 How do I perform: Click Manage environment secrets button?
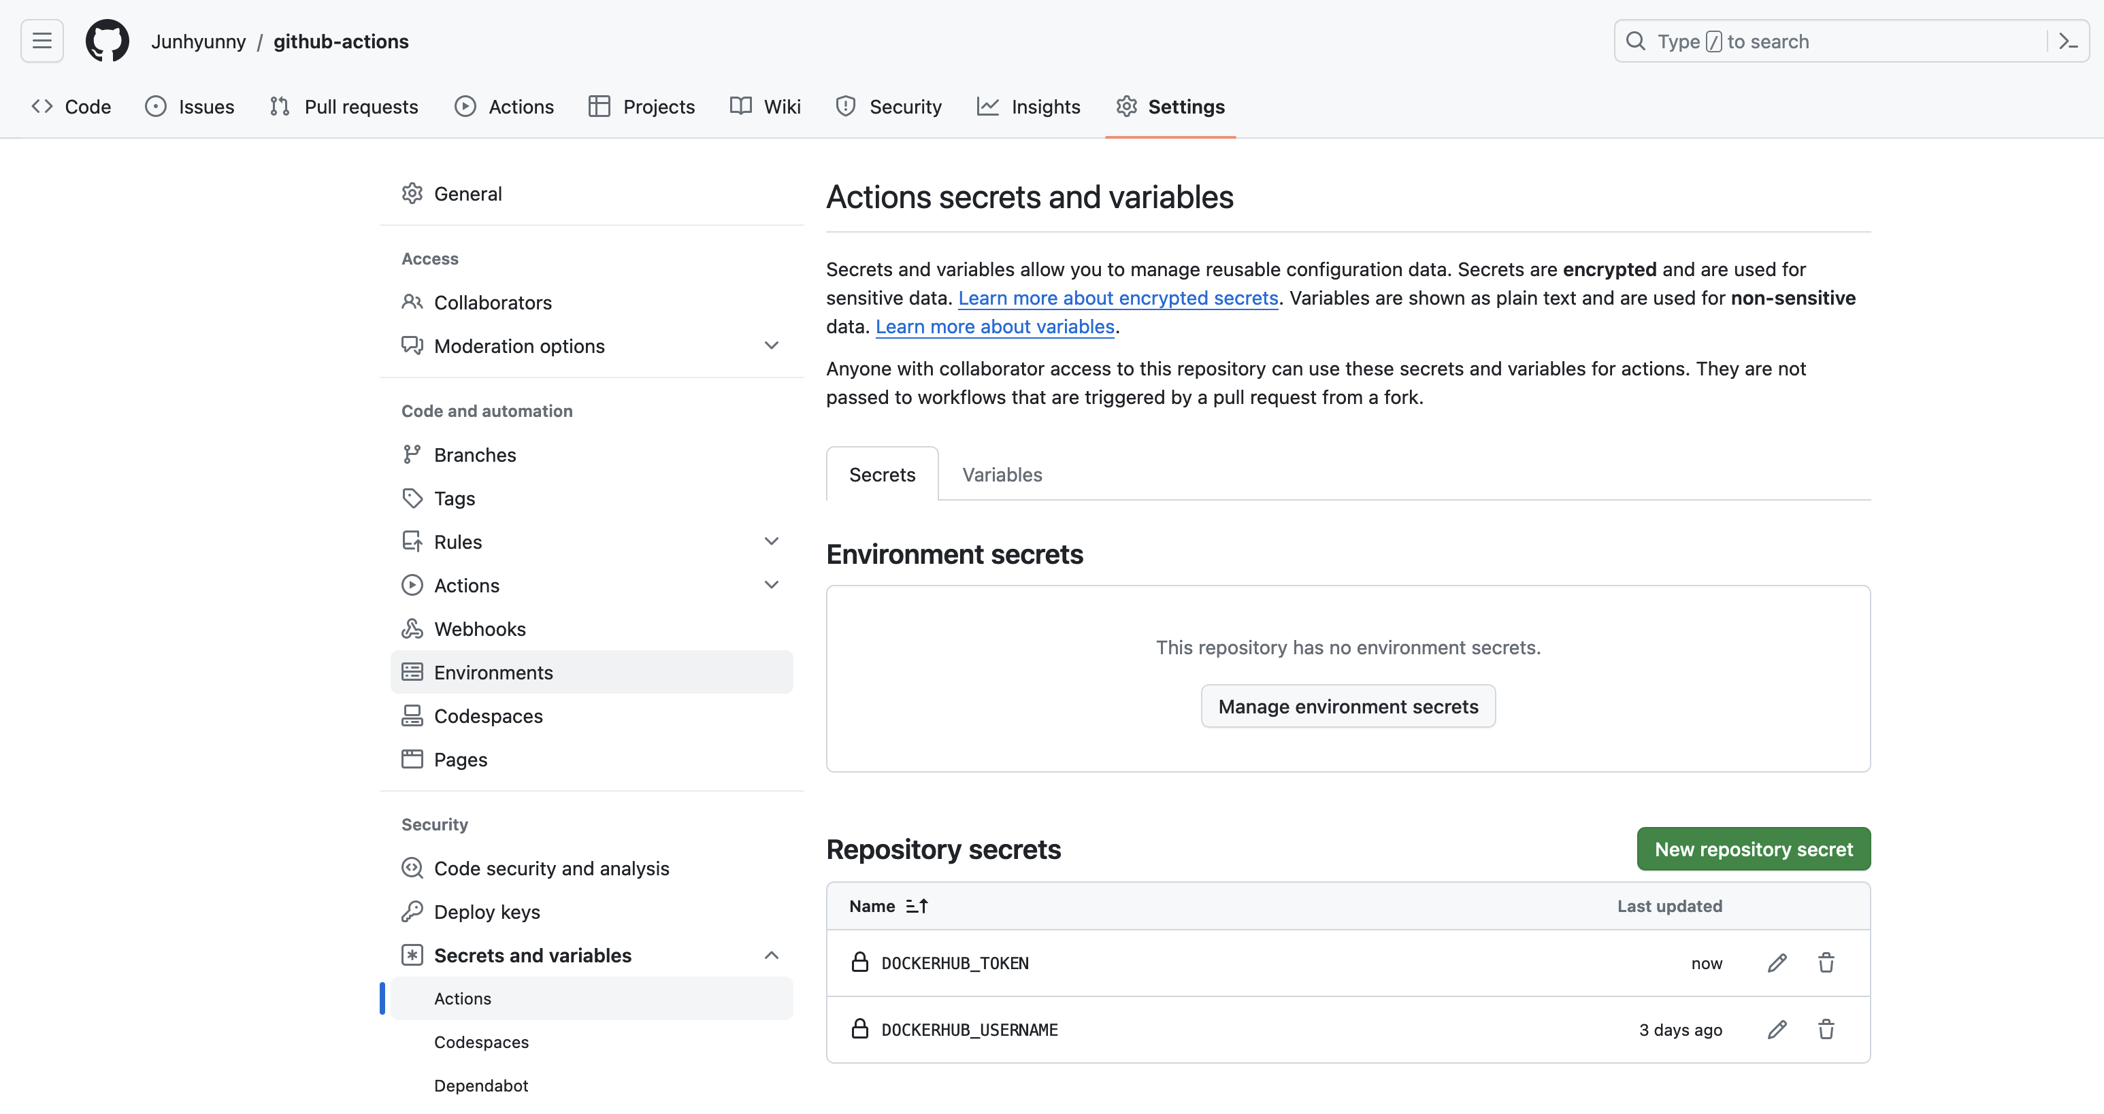(1348, 707)
